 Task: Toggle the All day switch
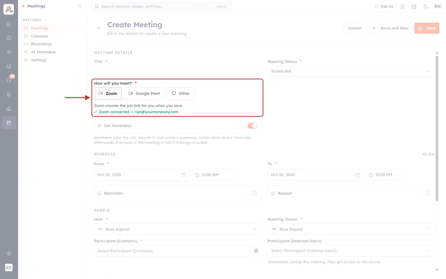pyautogui.click(x=419, y=154)
